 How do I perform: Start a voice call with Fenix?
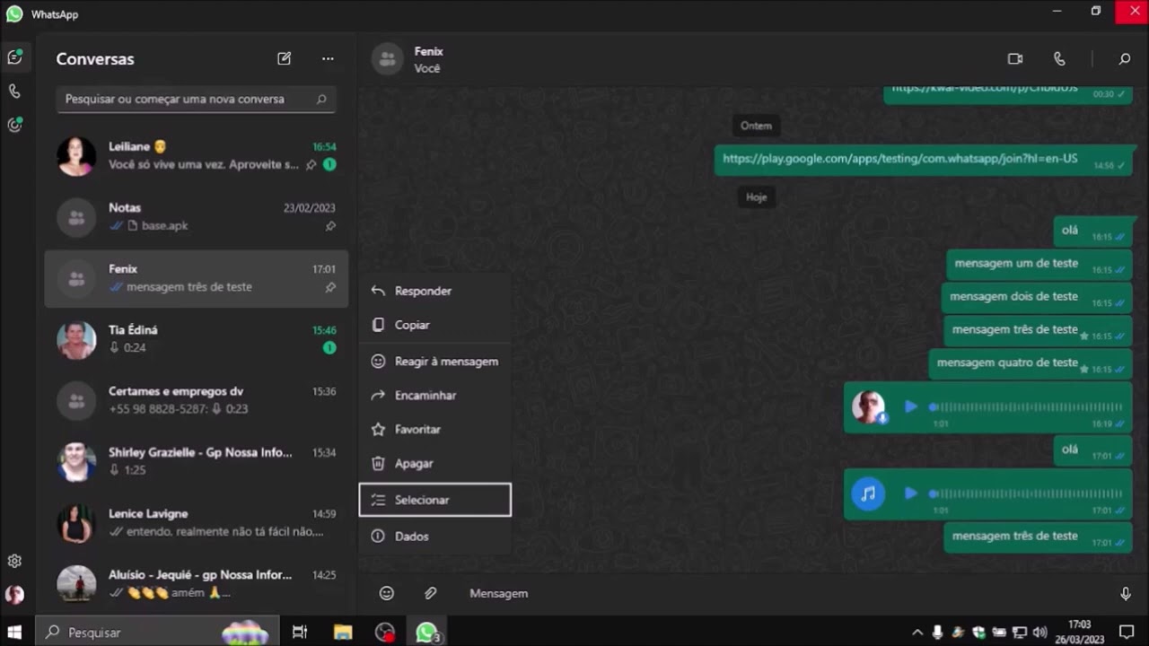point(1059,59)
